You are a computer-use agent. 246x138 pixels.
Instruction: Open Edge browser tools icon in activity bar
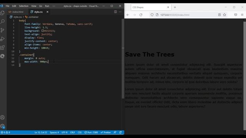point(2,56)
